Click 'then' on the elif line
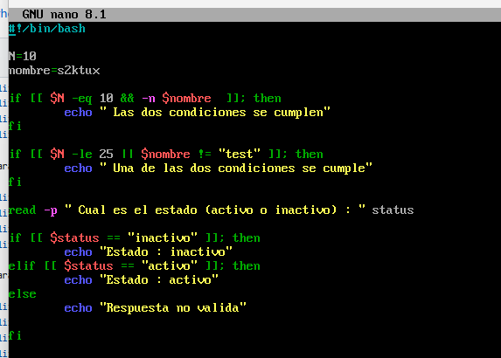 click(x=246, y=265)
